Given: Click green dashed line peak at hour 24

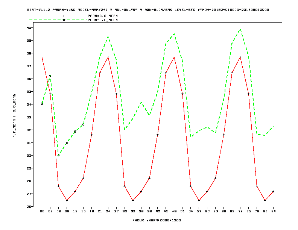Looking at the screenshot, I should pyautogui.click(x=108, y=36).
